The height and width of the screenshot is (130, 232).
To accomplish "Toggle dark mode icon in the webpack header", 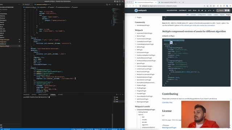I will click(x=214, y=10).
